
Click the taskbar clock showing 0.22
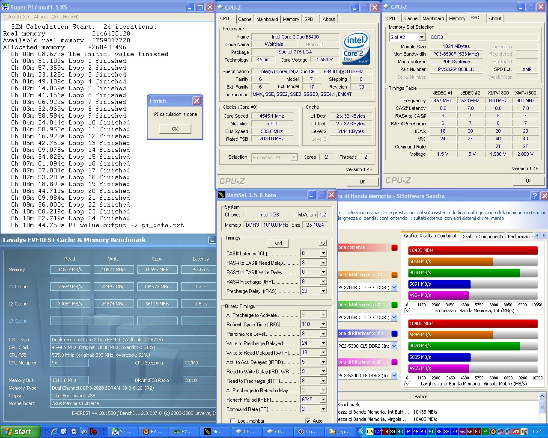536,432
